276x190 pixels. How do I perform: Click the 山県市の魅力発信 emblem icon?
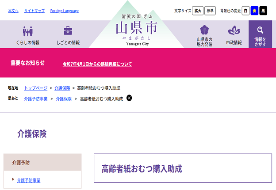204,30
